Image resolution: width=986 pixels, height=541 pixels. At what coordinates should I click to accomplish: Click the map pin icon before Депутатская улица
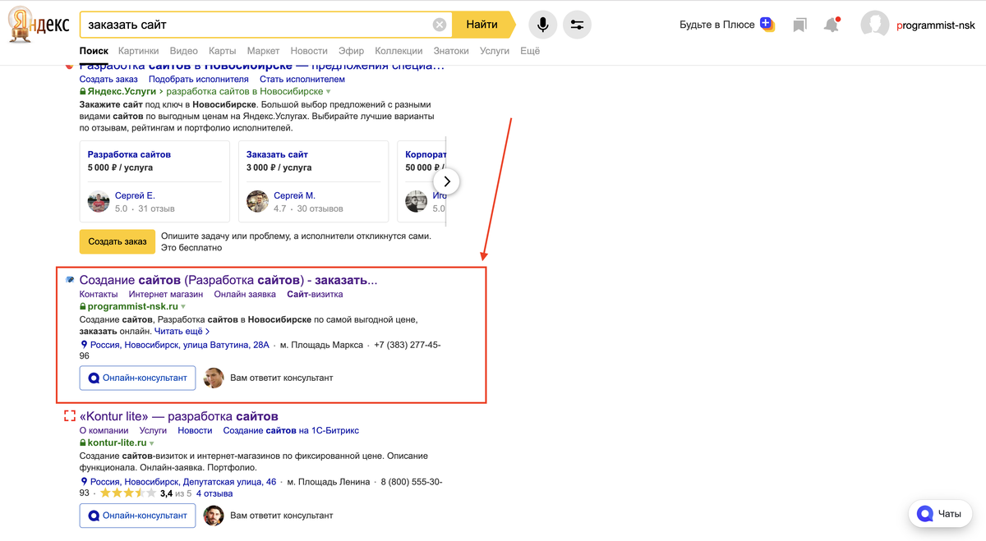click(84, 482)
